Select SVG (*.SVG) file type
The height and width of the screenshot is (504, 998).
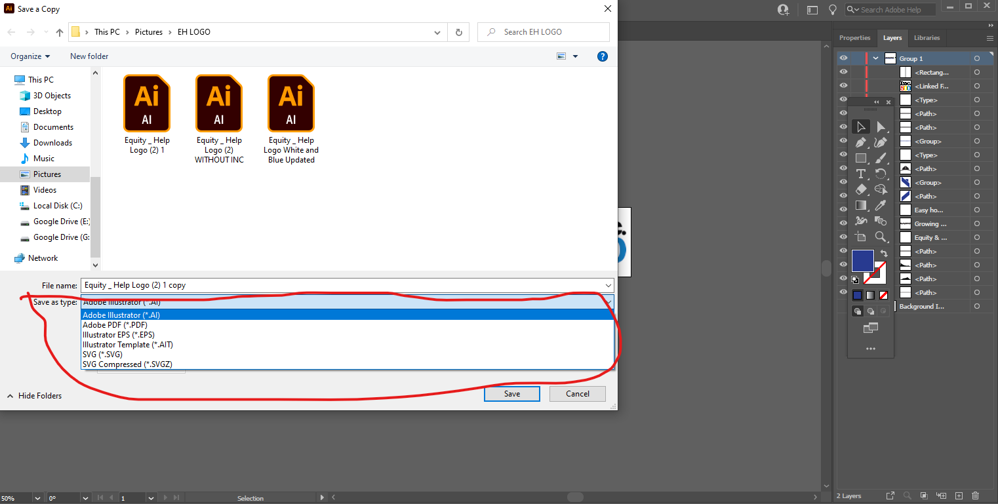(348, 355)
